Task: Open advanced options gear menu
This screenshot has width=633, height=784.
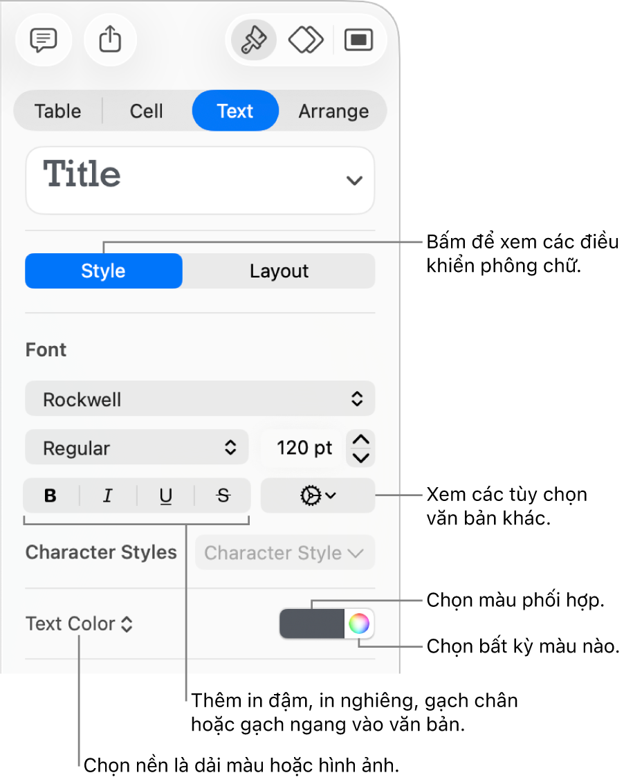Action: pos(318,495)
